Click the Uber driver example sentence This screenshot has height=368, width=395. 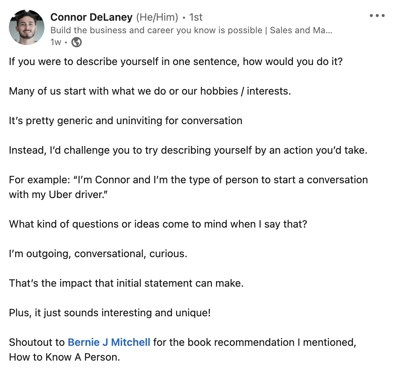point(185,187)
